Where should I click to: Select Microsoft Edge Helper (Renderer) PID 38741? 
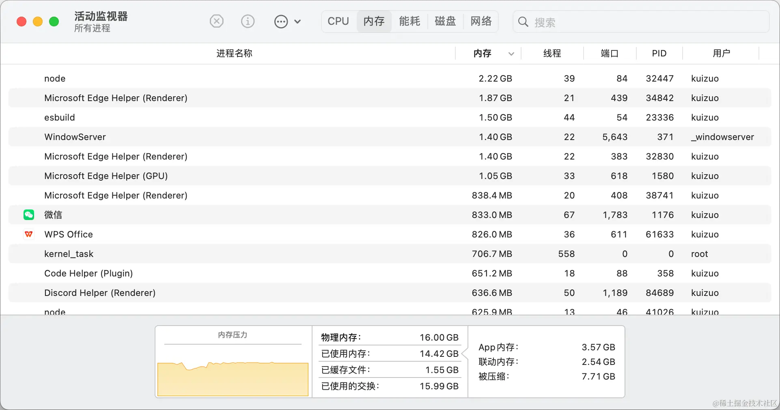390,195
